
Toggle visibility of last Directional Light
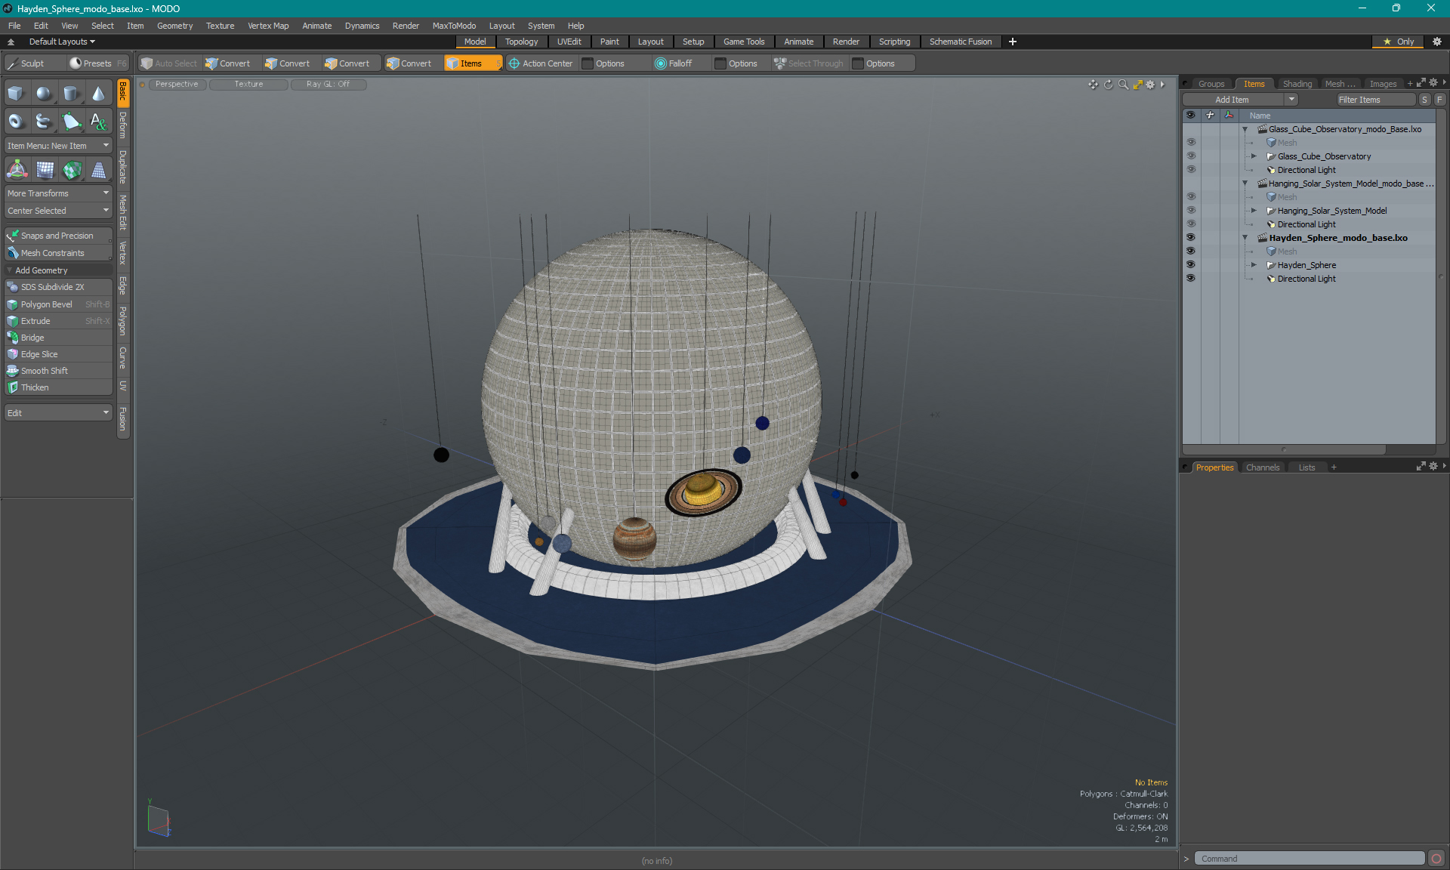pos(1190,278)
